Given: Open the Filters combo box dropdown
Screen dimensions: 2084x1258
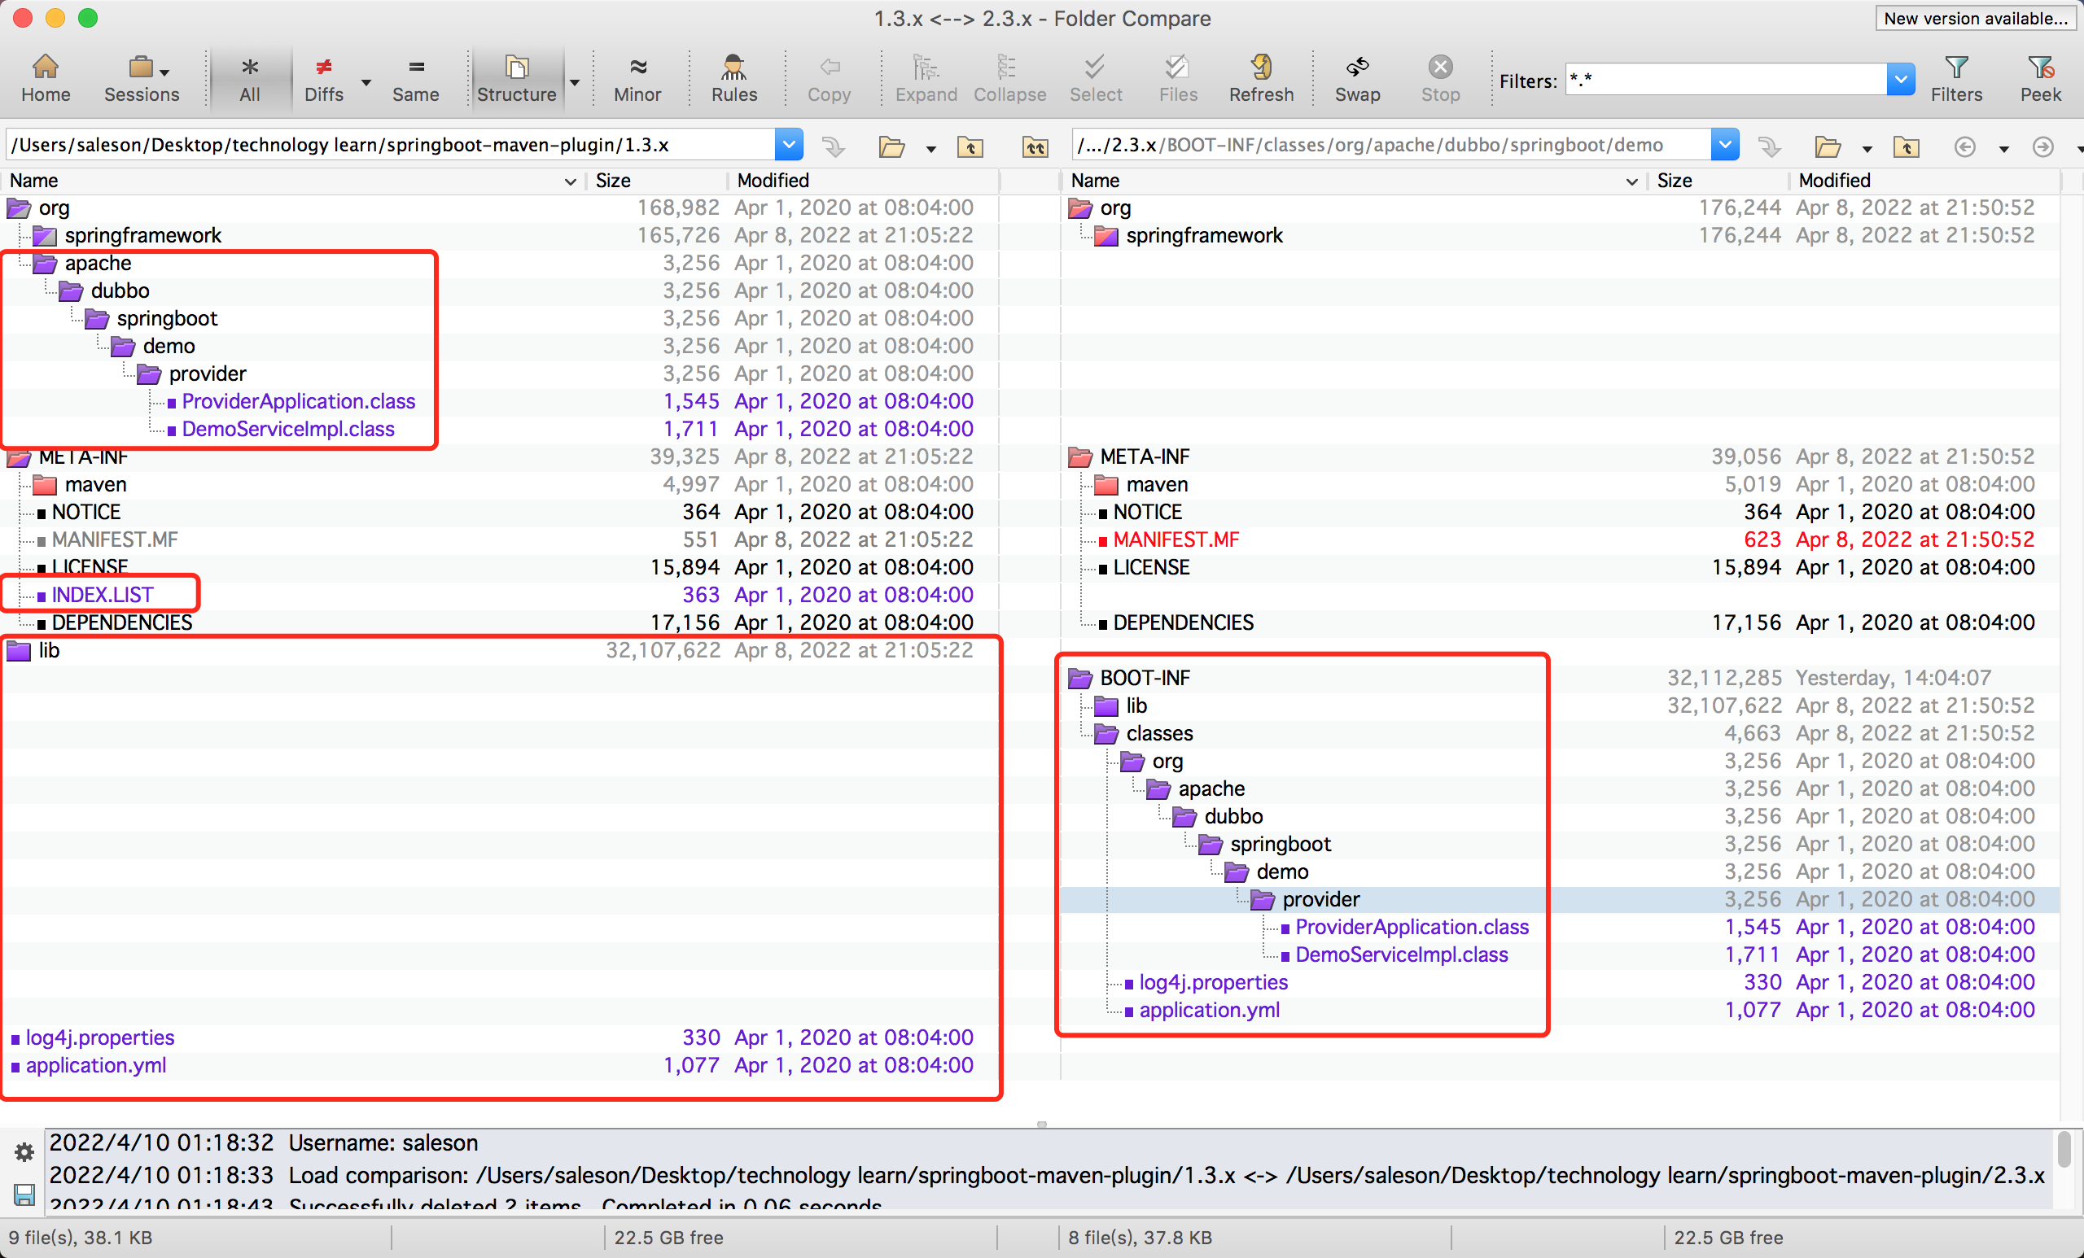Looking at the screenshot, I should pos(1900,81).
